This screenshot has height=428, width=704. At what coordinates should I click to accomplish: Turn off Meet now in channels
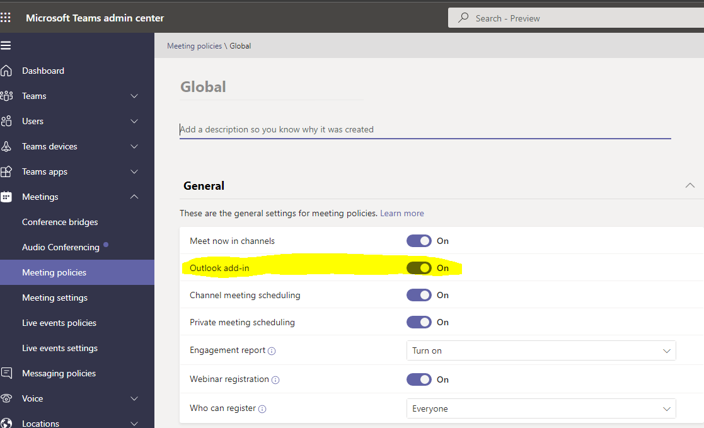(419, 240)
